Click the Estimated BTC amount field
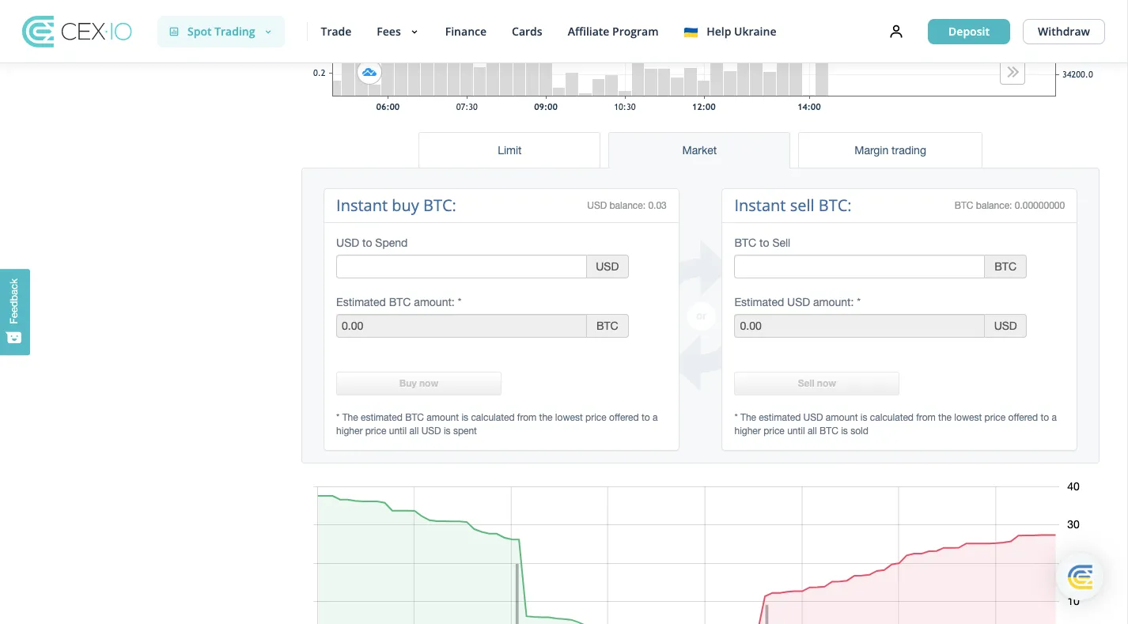 [x=461, y=326]
